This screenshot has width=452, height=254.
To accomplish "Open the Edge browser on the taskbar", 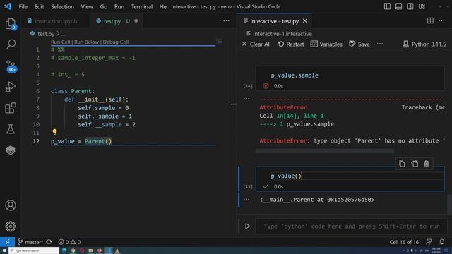I will coord(64,250).
